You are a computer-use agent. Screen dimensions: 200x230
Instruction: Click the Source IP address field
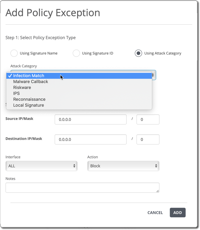pyautogui.click(x=90, y=119)
